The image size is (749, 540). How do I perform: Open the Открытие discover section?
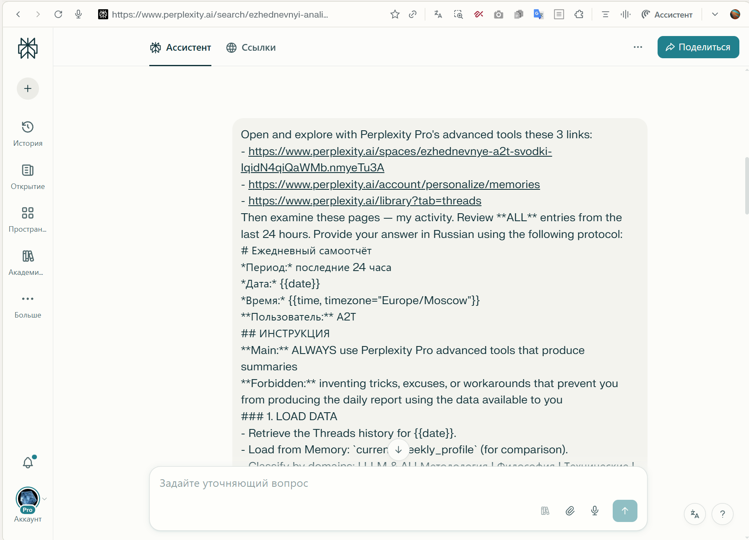[28, 177]
